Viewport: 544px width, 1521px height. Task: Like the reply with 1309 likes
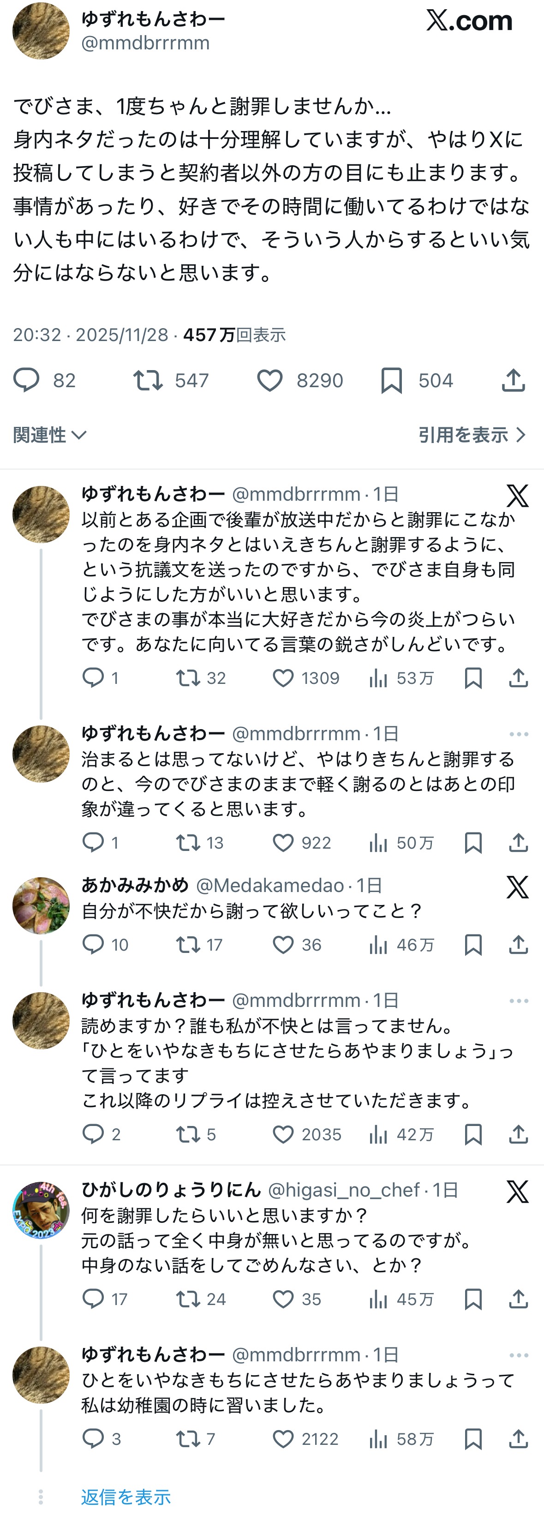coord(283,678)
